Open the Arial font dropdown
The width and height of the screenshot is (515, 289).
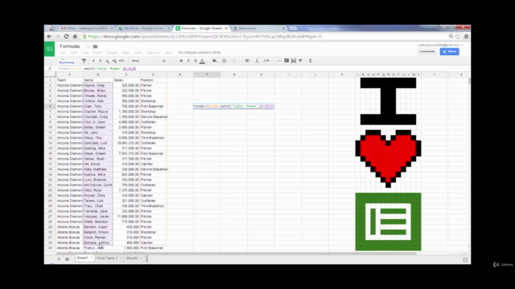142,61
